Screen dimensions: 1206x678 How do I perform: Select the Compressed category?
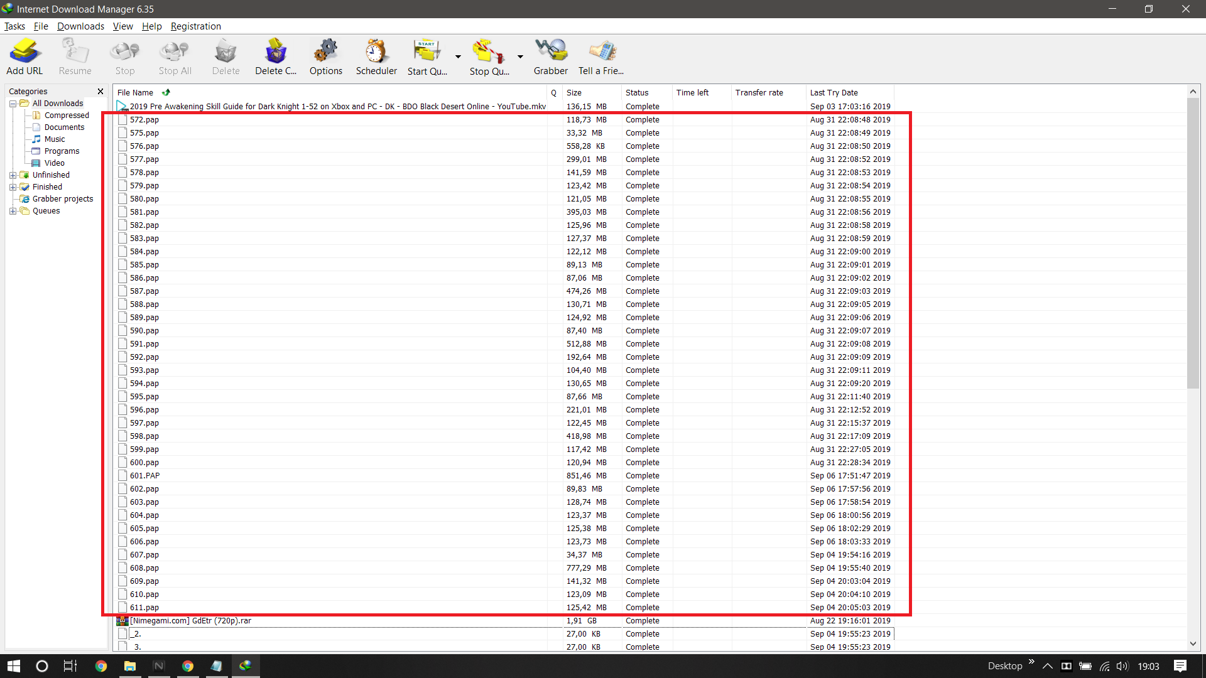pos(66,115)
